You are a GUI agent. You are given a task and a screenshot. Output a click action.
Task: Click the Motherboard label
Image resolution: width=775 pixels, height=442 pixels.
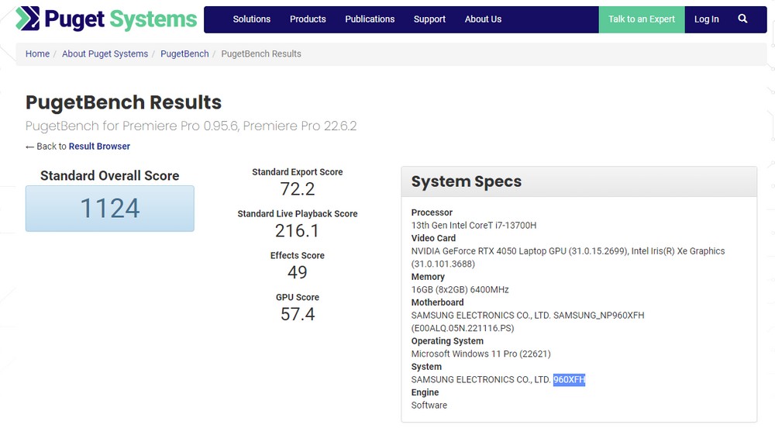437,302
